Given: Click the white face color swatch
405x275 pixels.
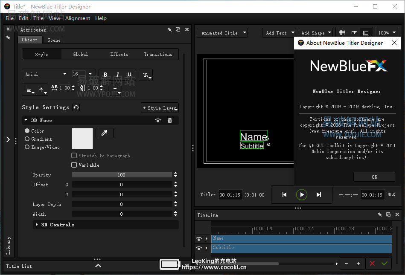Looking at the screenshot, I should (x=82, y=139).
